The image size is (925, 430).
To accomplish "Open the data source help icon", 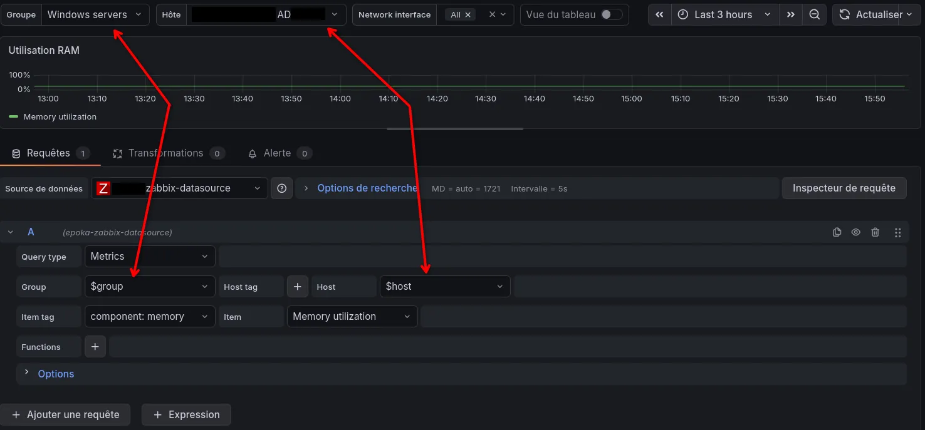I will pos(282,188).
